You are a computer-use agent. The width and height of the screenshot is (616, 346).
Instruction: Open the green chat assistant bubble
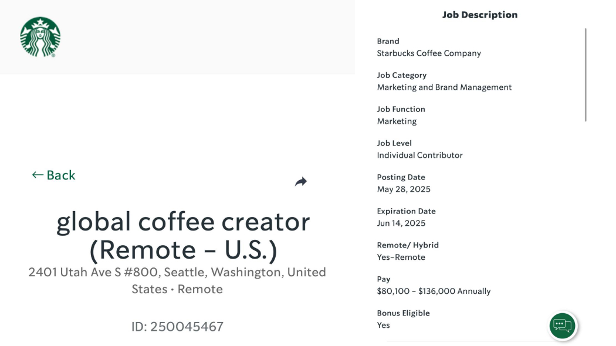[x=562, y=325]
